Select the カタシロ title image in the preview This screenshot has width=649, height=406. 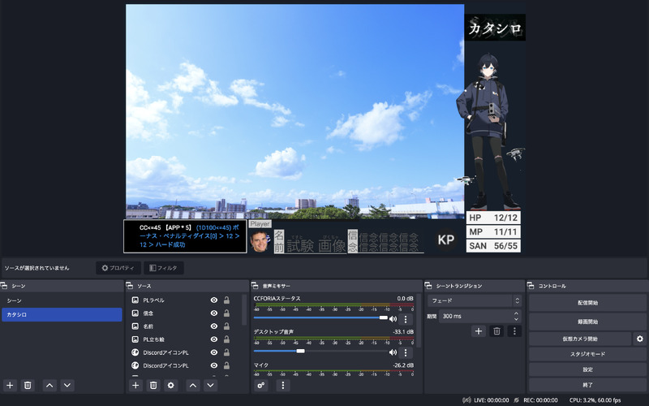point(495,28)
